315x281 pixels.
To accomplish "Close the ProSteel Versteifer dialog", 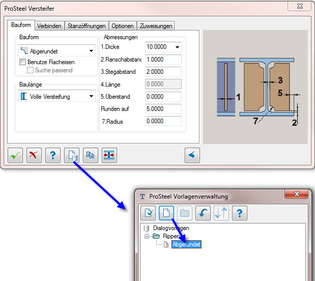I will coord(300,6).
